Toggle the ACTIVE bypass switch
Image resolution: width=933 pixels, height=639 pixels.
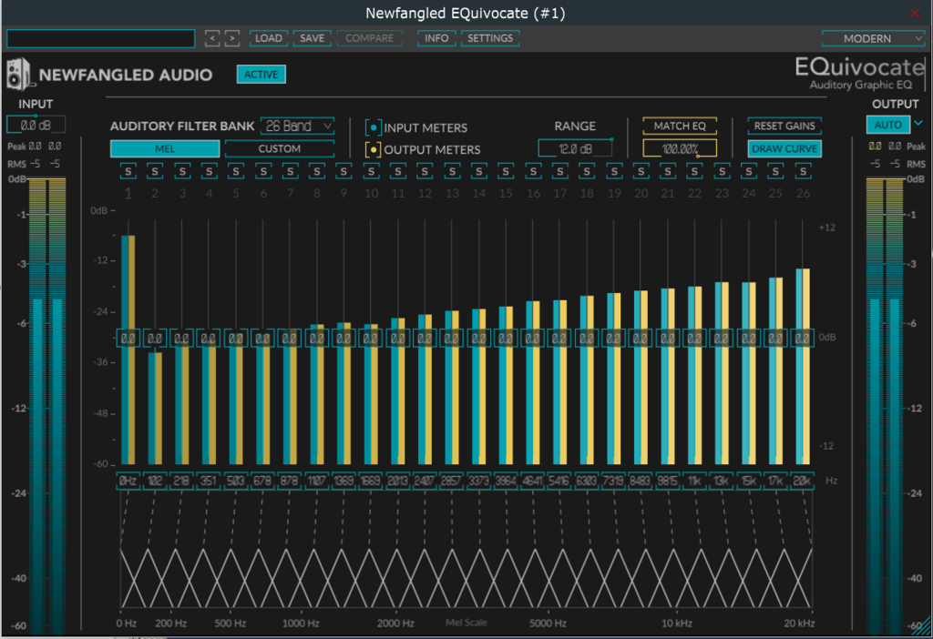click(x=261, y=75)
